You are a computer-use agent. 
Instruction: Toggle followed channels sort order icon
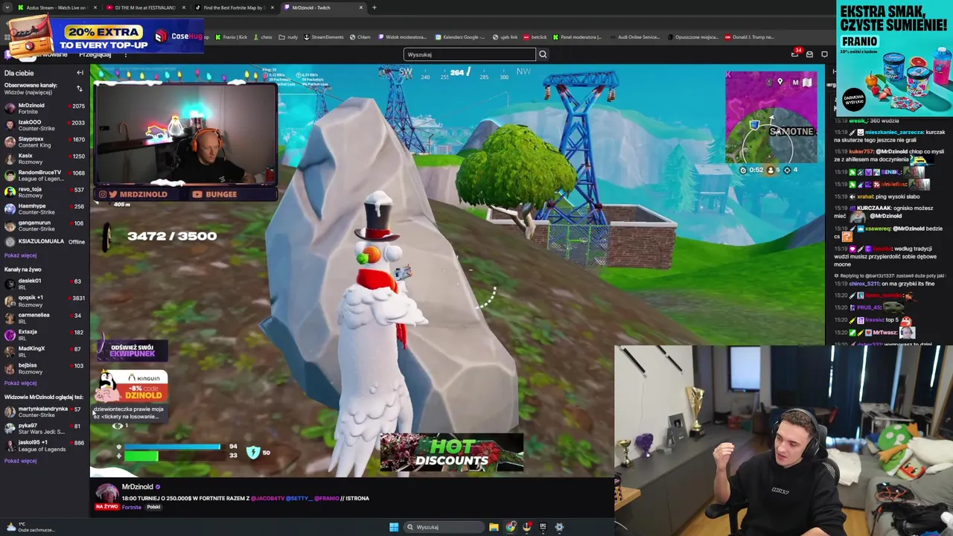[79, 89]
